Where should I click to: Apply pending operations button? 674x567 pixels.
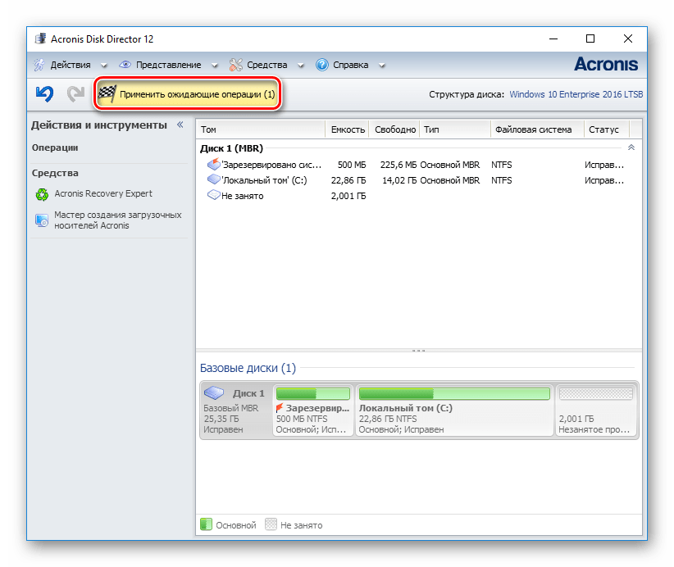point(189,94)
